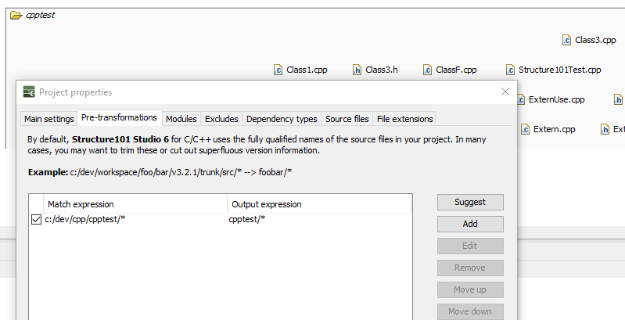The image size is (625, 320).
Task: Select the Dependency types tab
Action: tap(282, 119)
